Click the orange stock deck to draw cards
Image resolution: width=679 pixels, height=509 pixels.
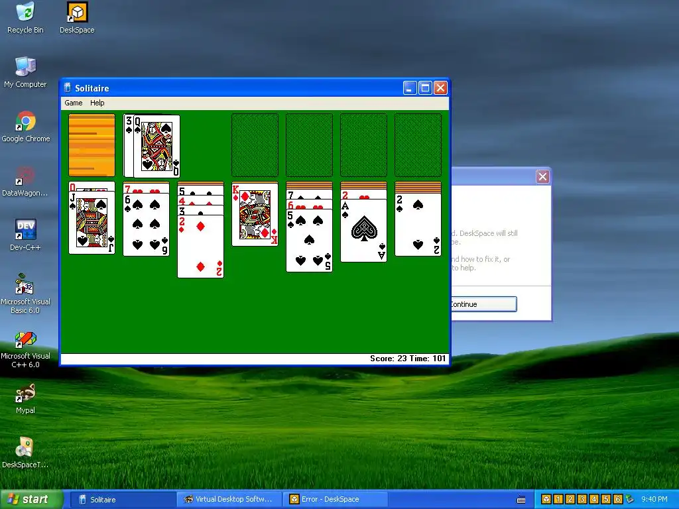[x=92, y=145]
